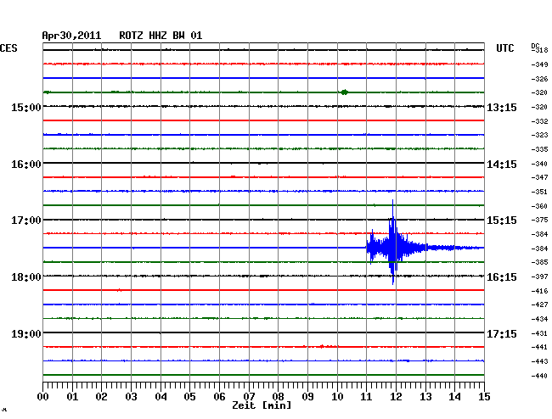Click minute label 13 on the axis
The image size is (552, 419).
pos(425,397)
